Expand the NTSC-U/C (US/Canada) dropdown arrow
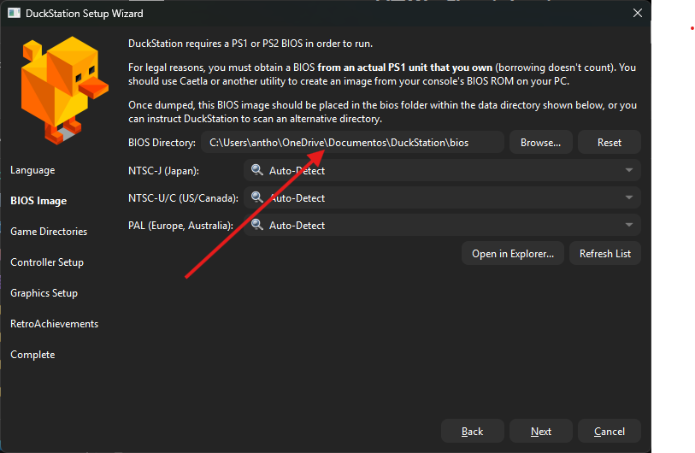Image resolution: width=695 pixels, height=453 pixels. click(x=629, y=197)
